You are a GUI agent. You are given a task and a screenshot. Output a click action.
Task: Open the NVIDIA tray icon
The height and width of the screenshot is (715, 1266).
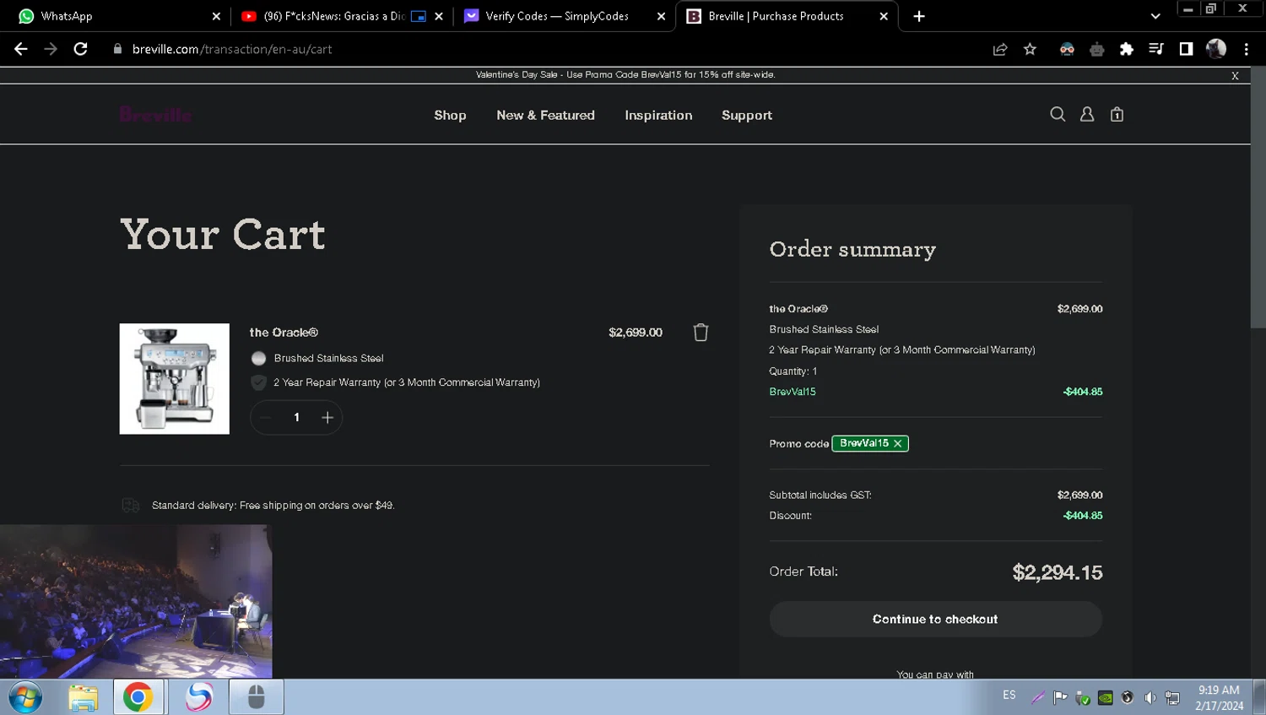tap(1105, 697)
